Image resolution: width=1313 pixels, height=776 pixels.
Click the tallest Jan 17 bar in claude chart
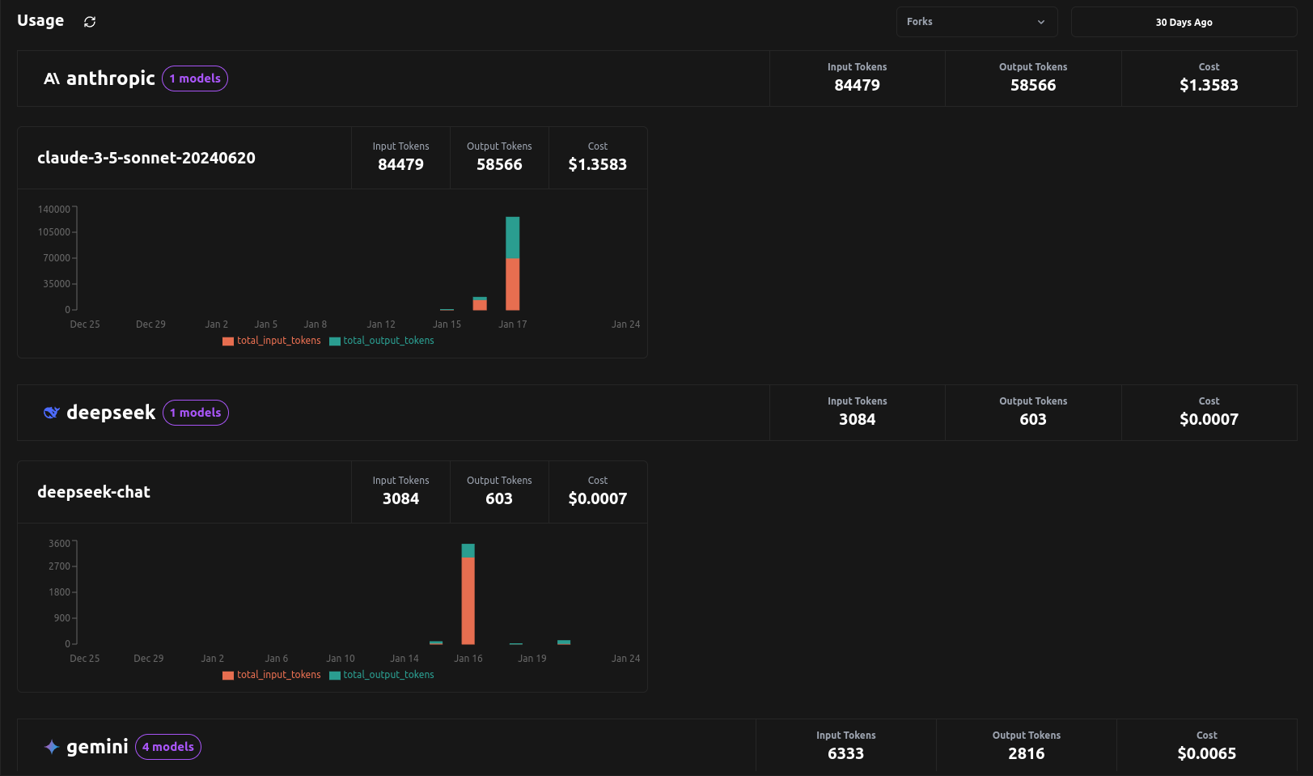click(512, 263)
